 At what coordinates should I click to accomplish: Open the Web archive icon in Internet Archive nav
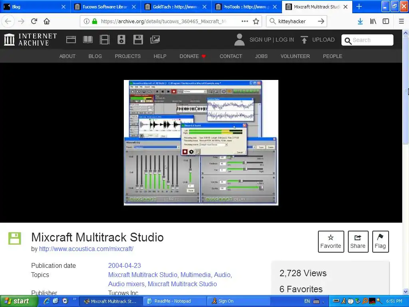[71, 40]
